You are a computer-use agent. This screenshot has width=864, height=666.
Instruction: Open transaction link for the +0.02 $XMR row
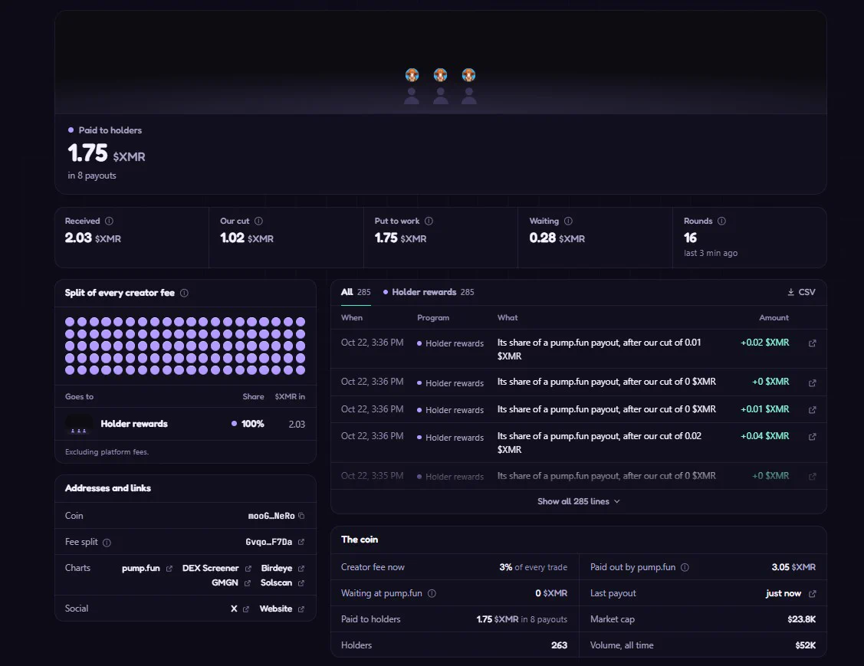(812, 343)
